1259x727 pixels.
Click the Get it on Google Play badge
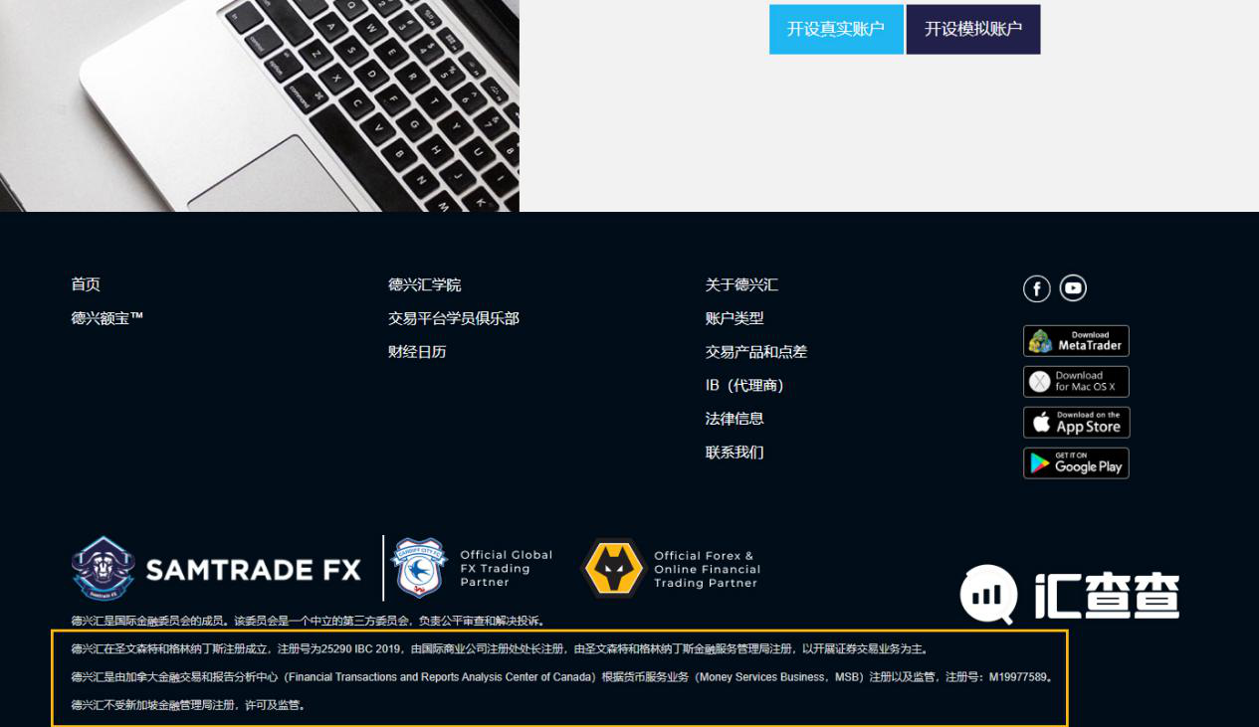(x=1076, y=462)
